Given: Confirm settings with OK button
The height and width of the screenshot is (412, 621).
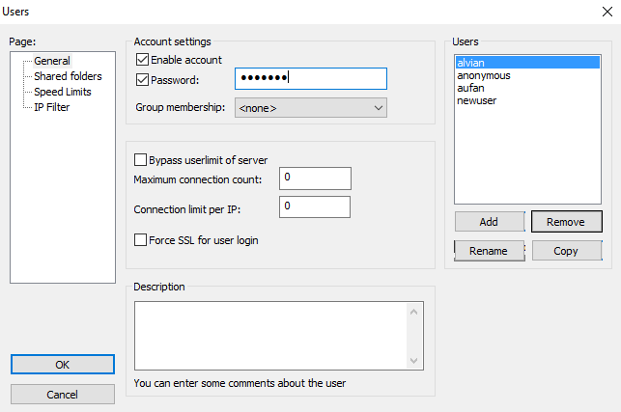Looking at the screenshot, I should tap(63, 365).
